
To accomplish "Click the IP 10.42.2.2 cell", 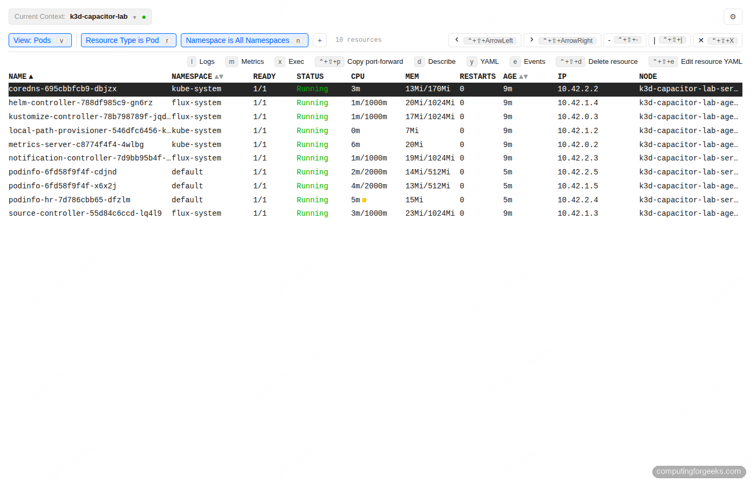I will coord(578,89).
